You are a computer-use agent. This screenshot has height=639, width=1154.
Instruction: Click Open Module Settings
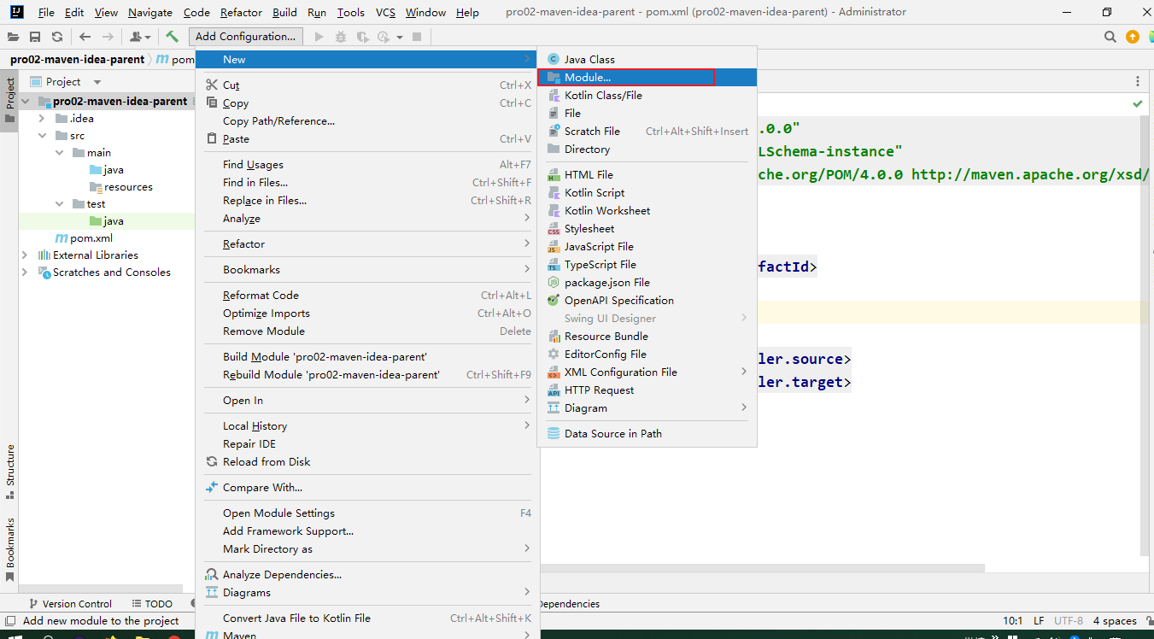(x=368, y=513)
